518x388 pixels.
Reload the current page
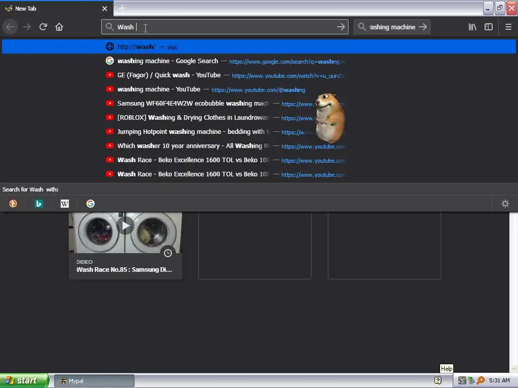43,27
